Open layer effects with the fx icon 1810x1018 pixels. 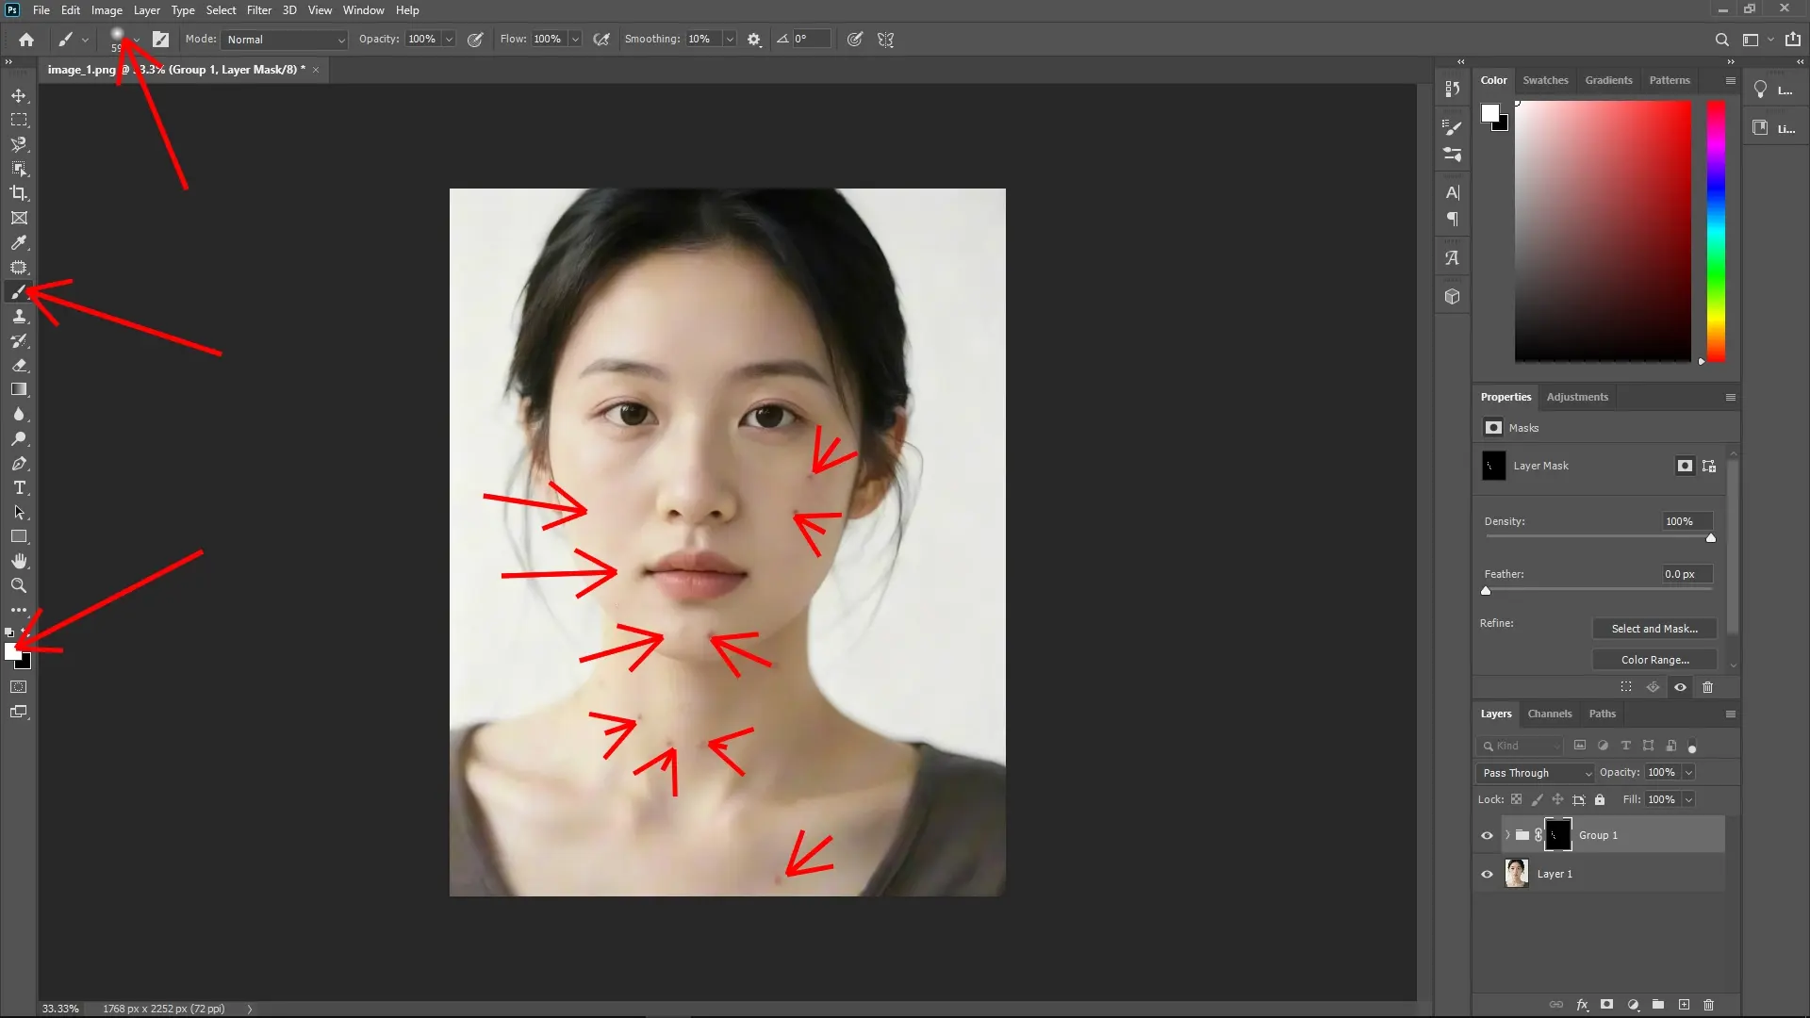[x=1582, y=1005]
